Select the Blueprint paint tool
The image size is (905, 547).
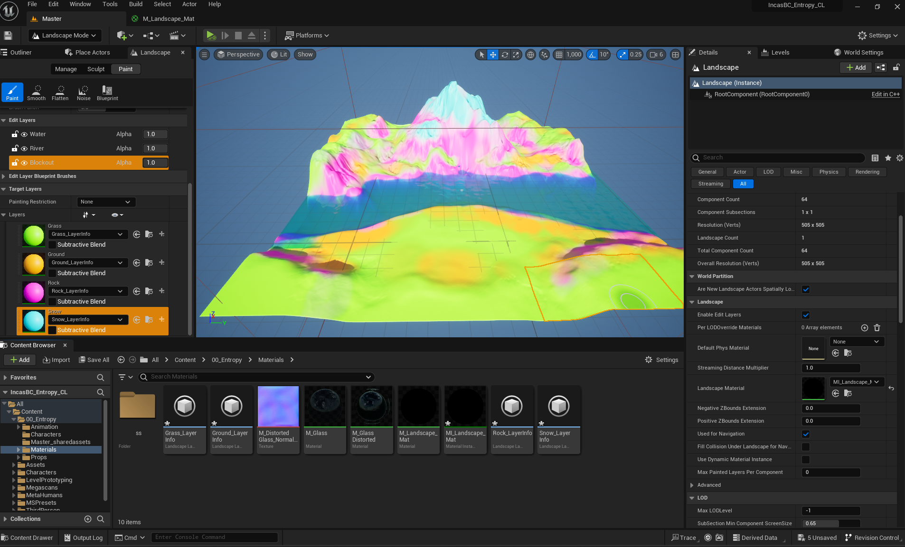click(x=107, y=93)
